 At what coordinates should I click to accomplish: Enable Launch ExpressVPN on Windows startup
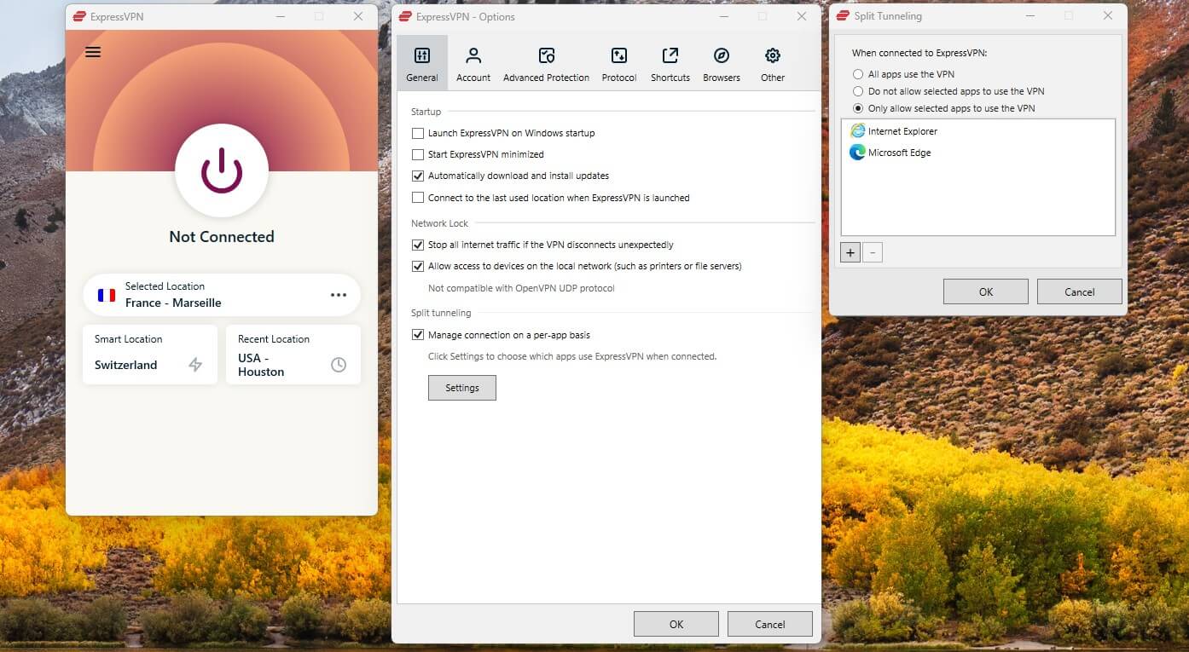point(418,133)
